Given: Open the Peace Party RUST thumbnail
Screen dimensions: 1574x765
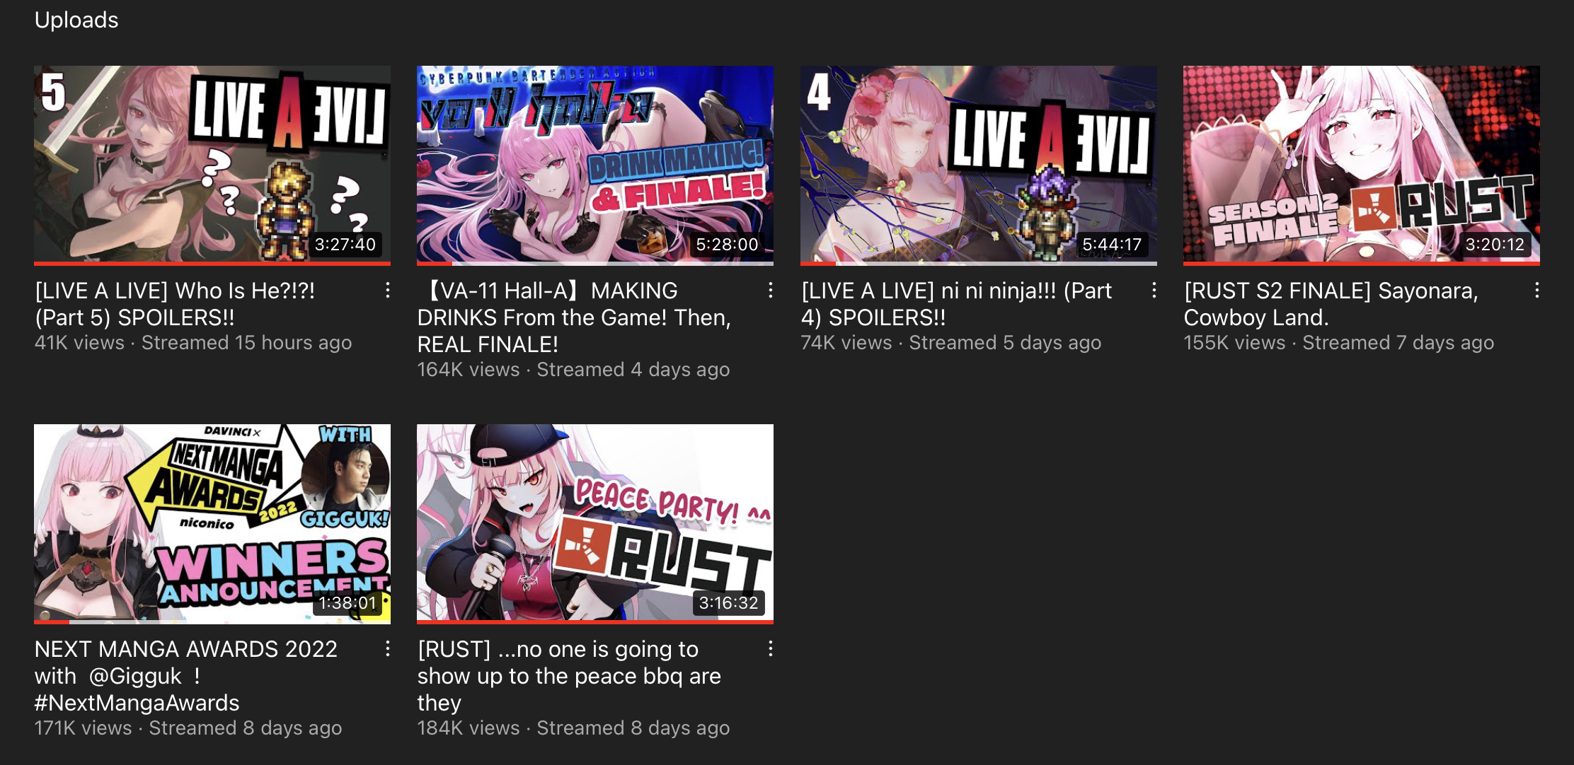Looking at the screenshot, I should click(x=595, y=524).
